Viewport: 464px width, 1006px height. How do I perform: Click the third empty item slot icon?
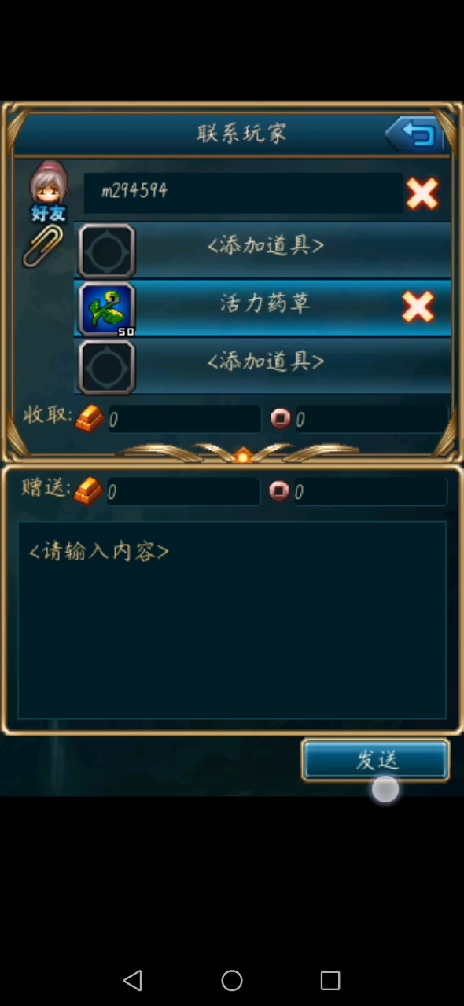(107, 367)
